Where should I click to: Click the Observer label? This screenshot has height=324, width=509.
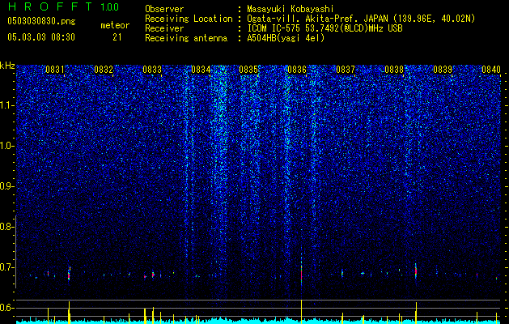pyautogui.click(x=164, y=9)
